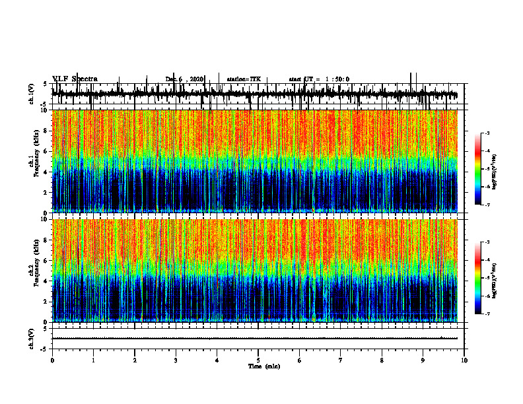
Task: Select ch.2 frequency tick "8"
Action: point(47,240)
